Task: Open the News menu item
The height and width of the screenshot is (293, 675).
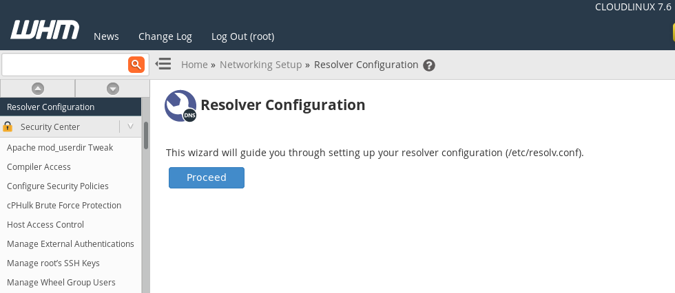Action: [106, 36]
